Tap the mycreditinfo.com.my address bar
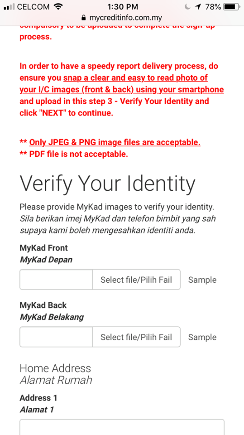Screen dimensions: 244x435 (x=122, y=18)
